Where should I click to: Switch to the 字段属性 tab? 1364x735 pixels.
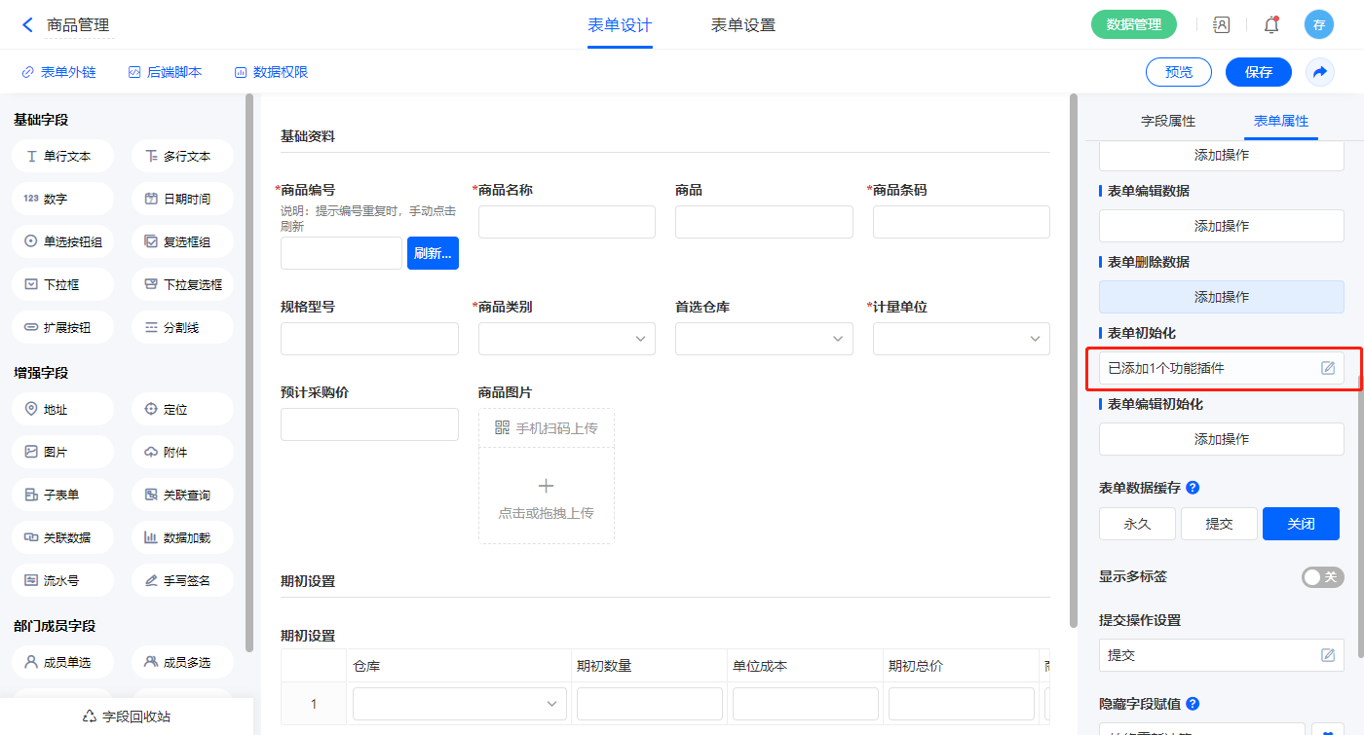point(1167,121)
